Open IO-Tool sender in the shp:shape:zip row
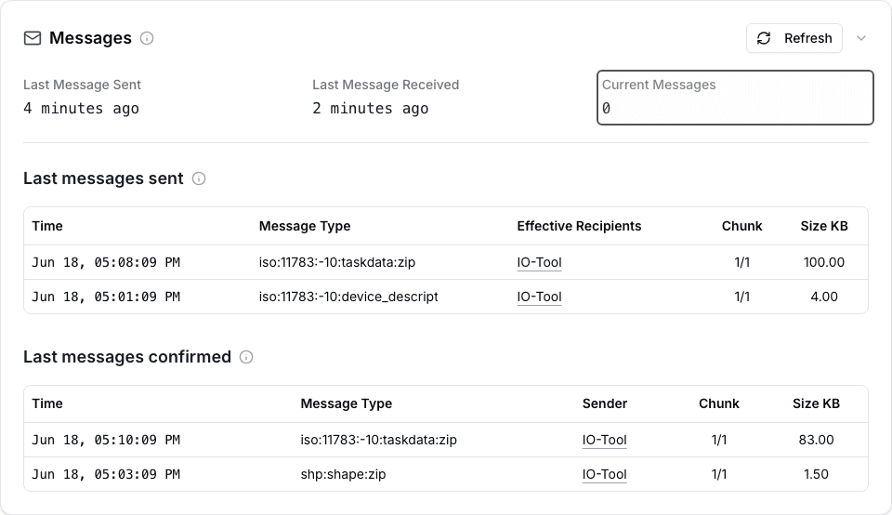 pos(604,474)
